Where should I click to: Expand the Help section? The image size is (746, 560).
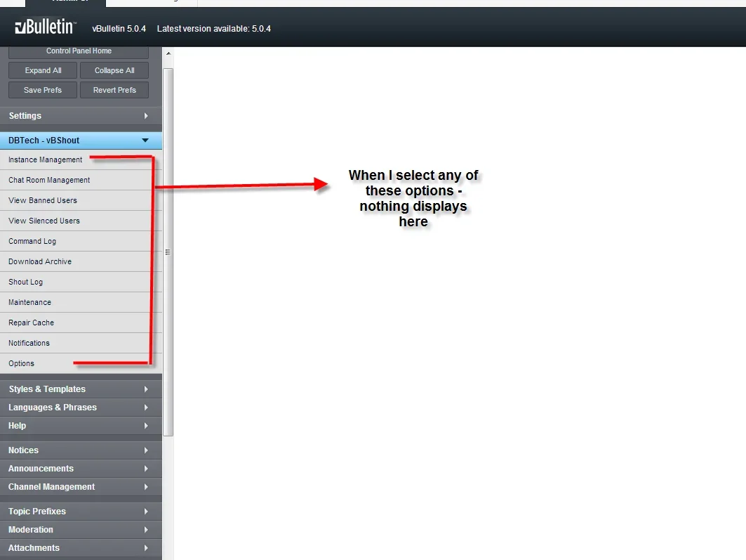(81, 426)
